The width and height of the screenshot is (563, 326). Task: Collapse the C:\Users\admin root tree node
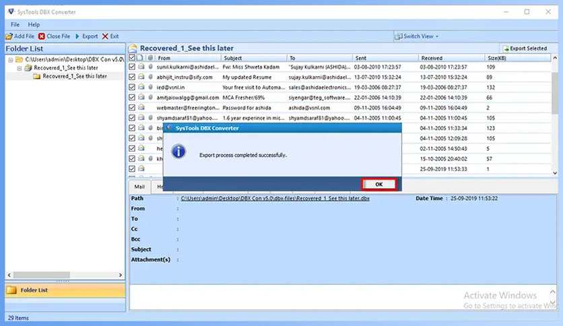11,59
